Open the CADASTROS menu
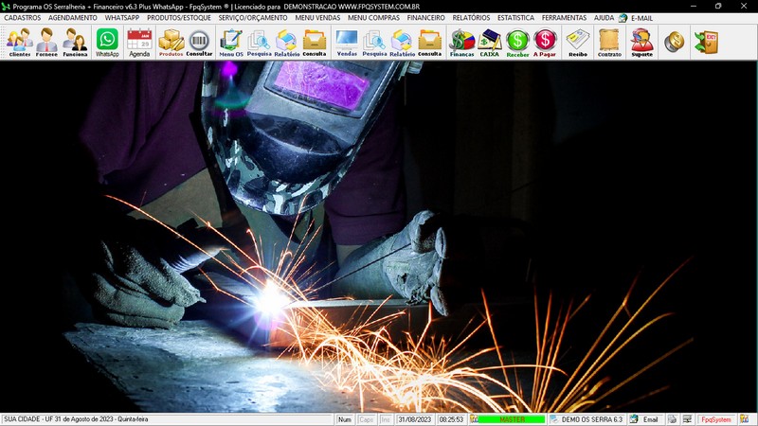This screenshot has height=426, width=758. pos(23,18)
